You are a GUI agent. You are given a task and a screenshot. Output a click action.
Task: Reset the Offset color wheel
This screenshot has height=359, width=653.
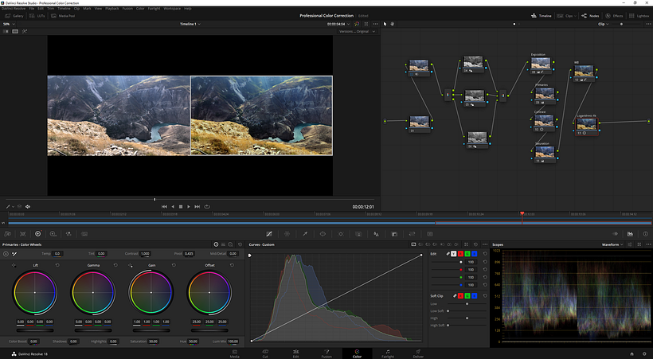click(x=232, y=265)
